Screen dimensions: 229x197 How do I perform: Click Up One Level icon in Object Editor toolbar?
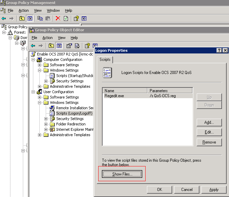tap(51, 46)
